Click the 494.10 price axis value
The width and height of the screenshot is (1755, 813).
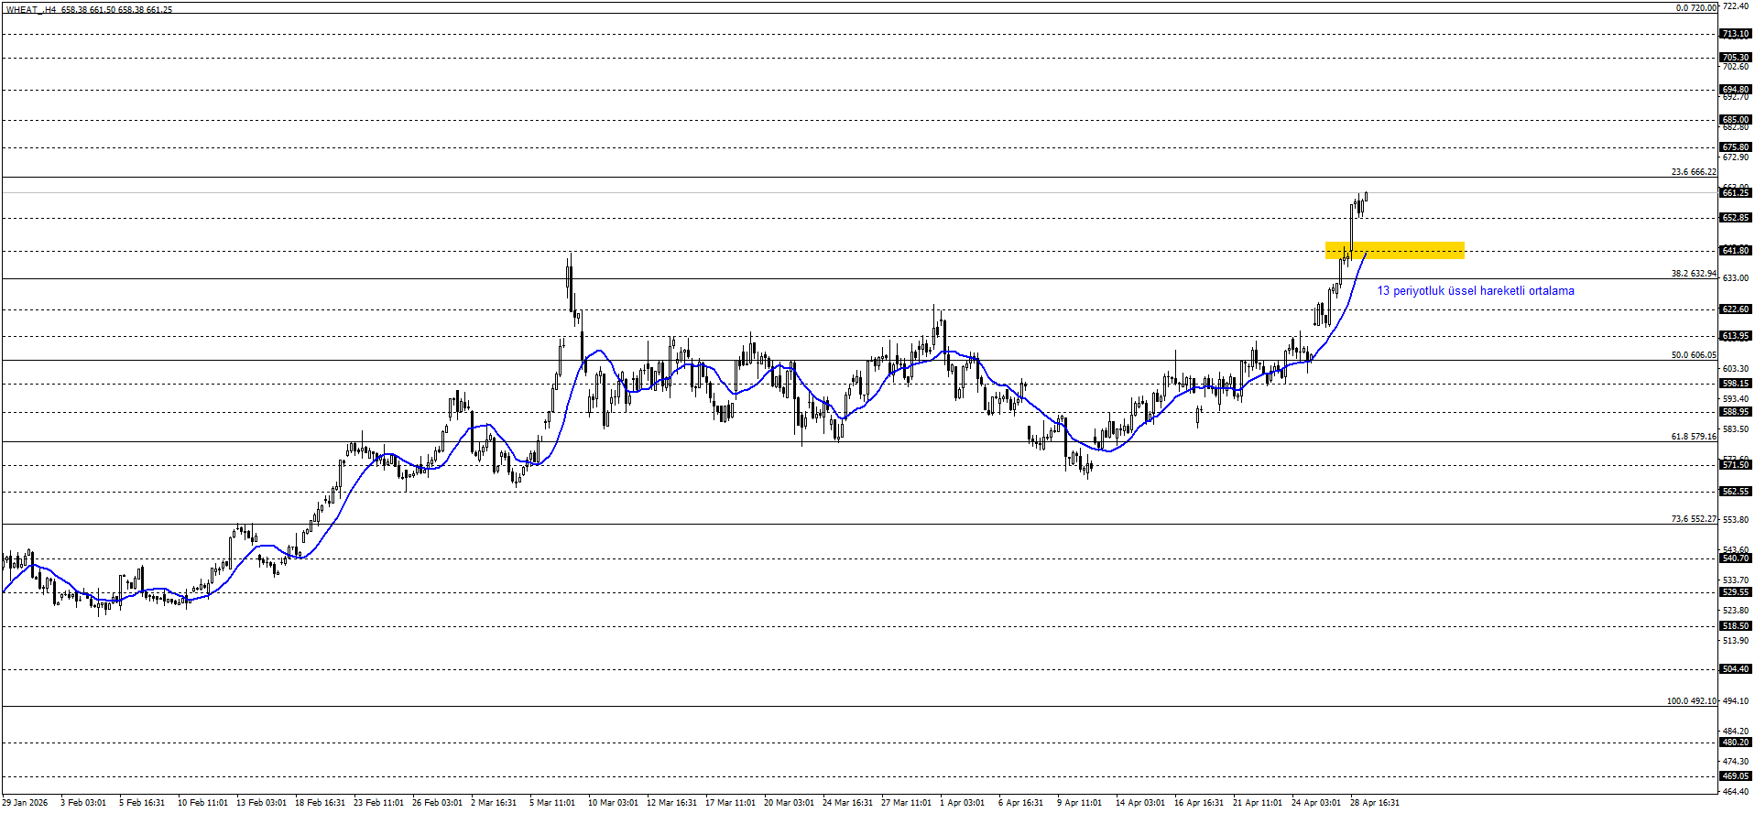coord(1736,701)
